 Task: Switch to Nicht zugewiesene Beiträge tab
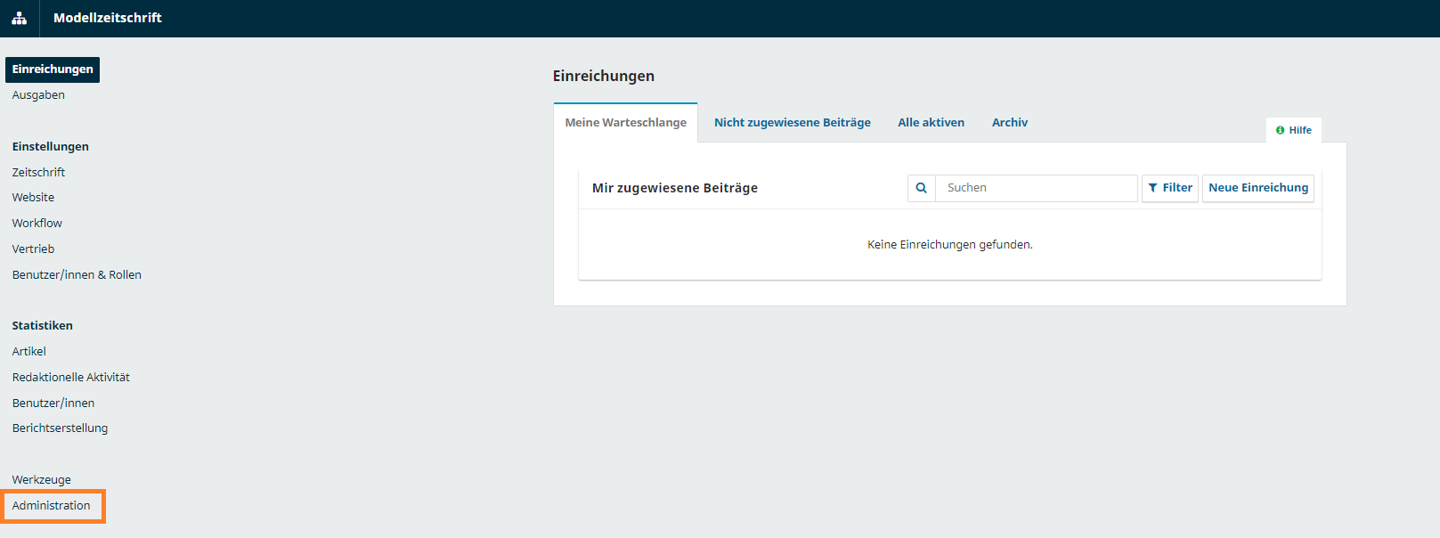point(792,123)
